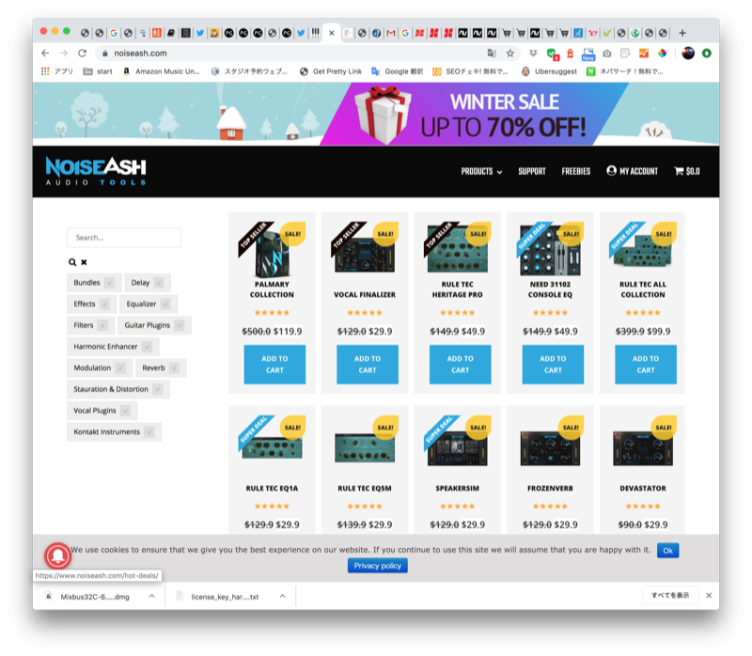This screenshot has height=656, width=752.
Task: Open the start bookmarks folder
Action: (x=98, y=71)
